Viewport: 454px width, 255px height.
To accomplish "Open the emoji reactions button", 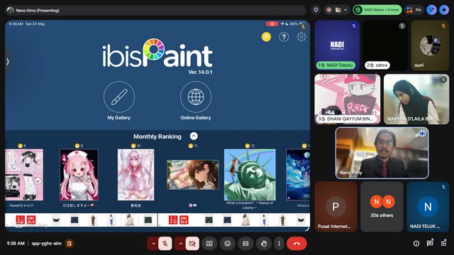I will tap(228, 244).
